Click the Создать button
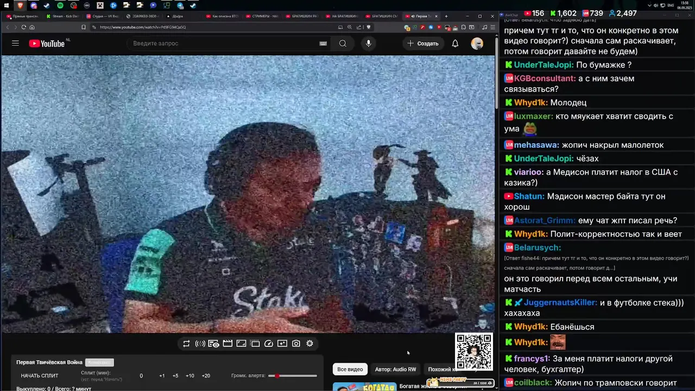 coord(423,43)
